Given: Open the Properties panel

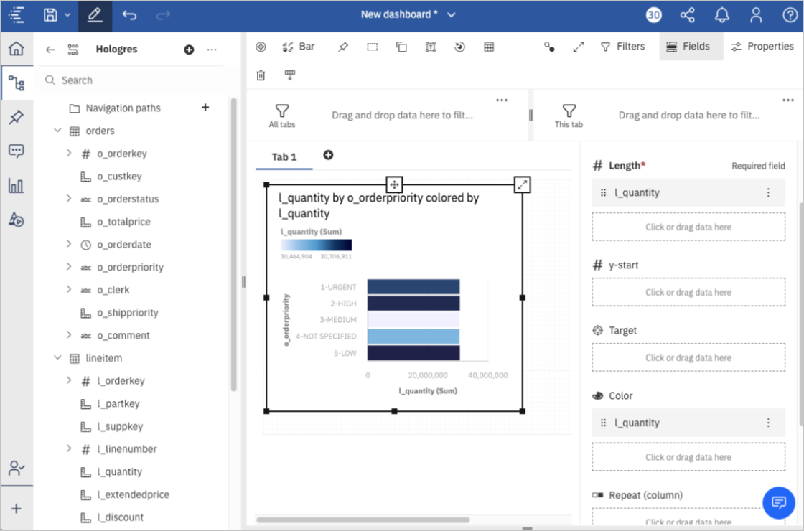Looking at the screenshot, I should [x=762, y=47].
